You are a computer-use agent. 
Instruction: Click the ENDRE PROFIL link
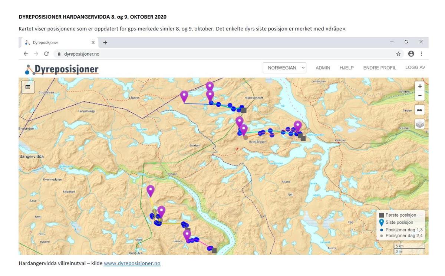coord(379,68)
